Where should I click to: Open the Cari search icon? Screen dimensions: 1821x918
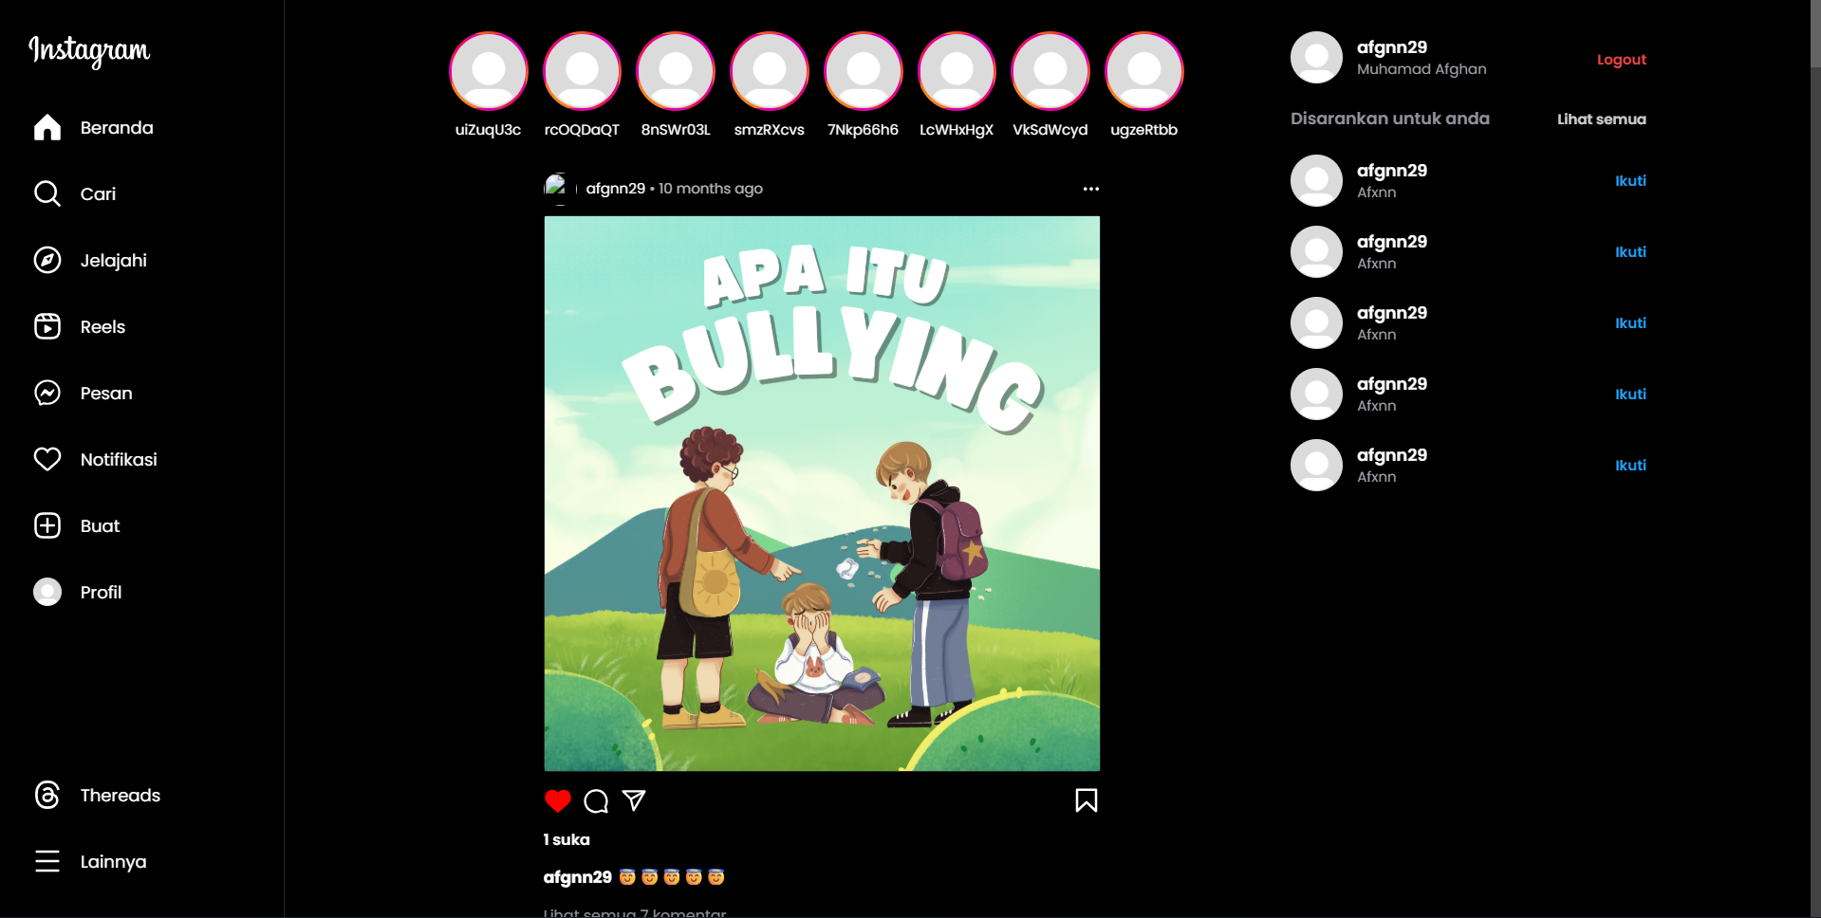(x=47, y=193)
